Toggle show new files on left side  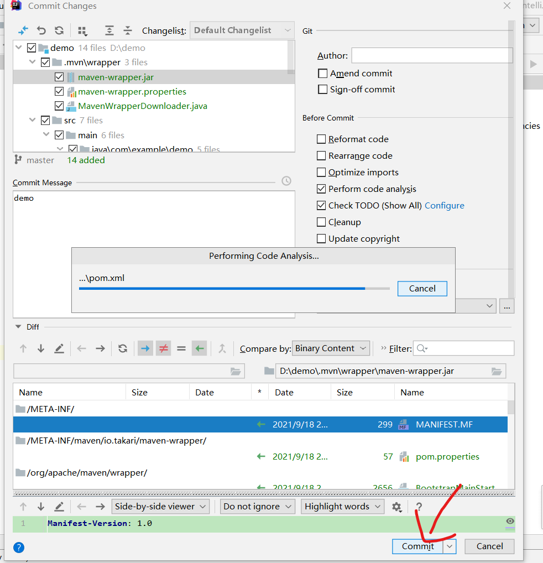[x=145, y=348]
